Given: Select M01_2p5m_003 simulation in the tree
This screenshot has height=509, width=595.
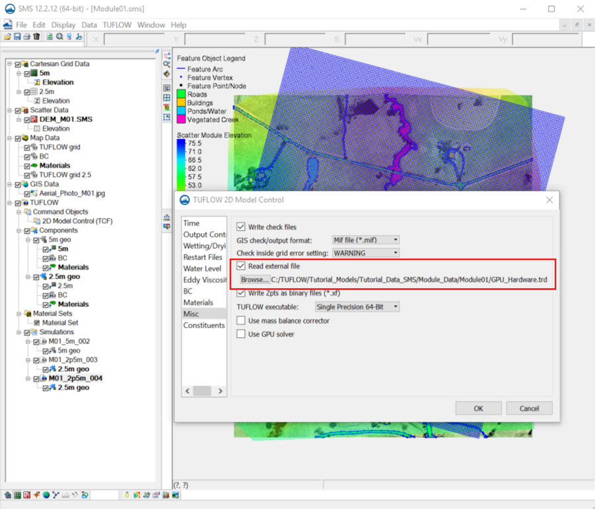Looking at the screenshot, I should point(73,360).
